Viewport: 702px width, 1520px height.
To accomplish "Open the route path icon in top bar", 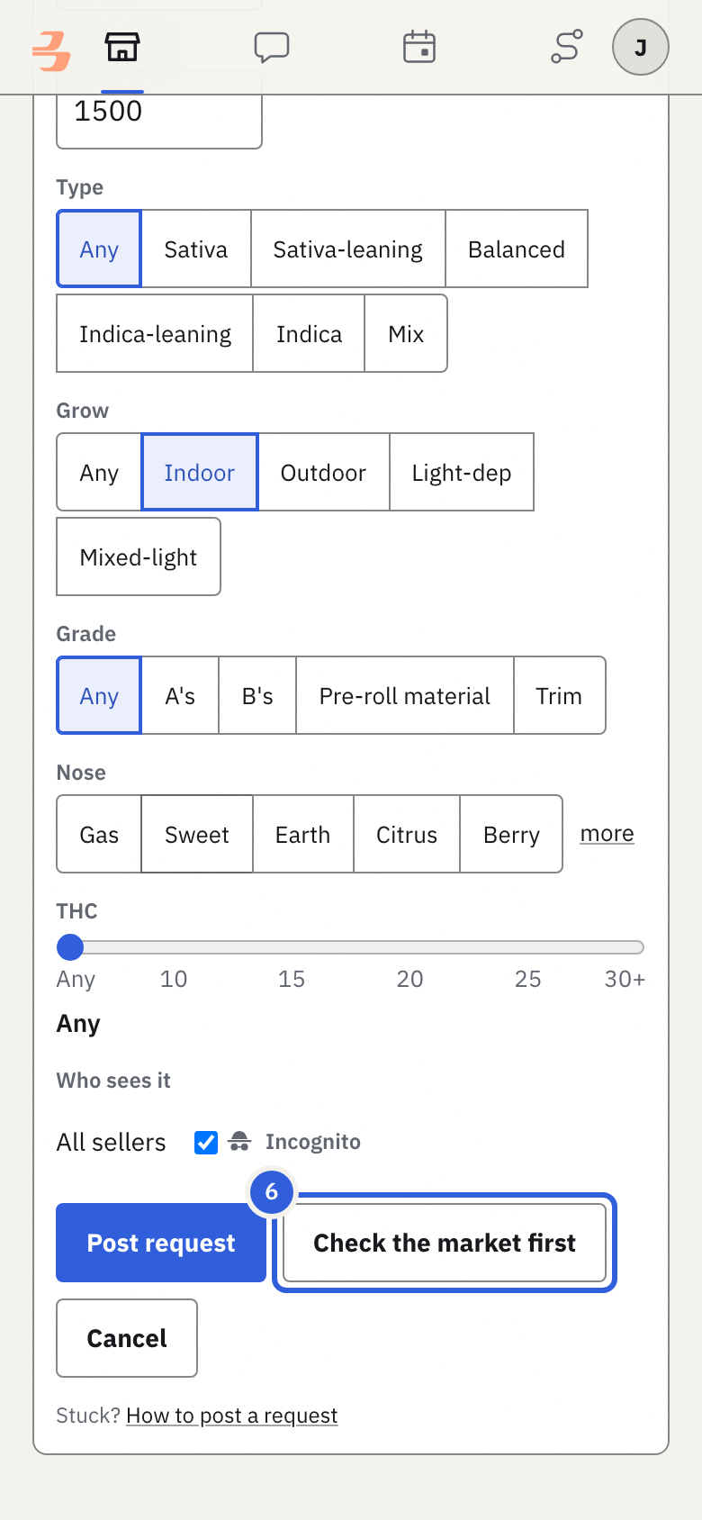I will pyautogui.click(x=567, y=47).
